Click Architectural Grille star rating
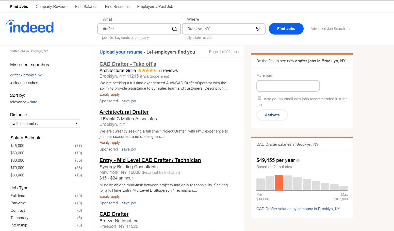This screenshot has width=394, height=231. click(x=147, y=71)
